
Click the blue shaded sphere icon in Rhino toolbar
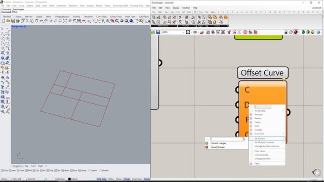pyautogui.click(x=131, y=21)
